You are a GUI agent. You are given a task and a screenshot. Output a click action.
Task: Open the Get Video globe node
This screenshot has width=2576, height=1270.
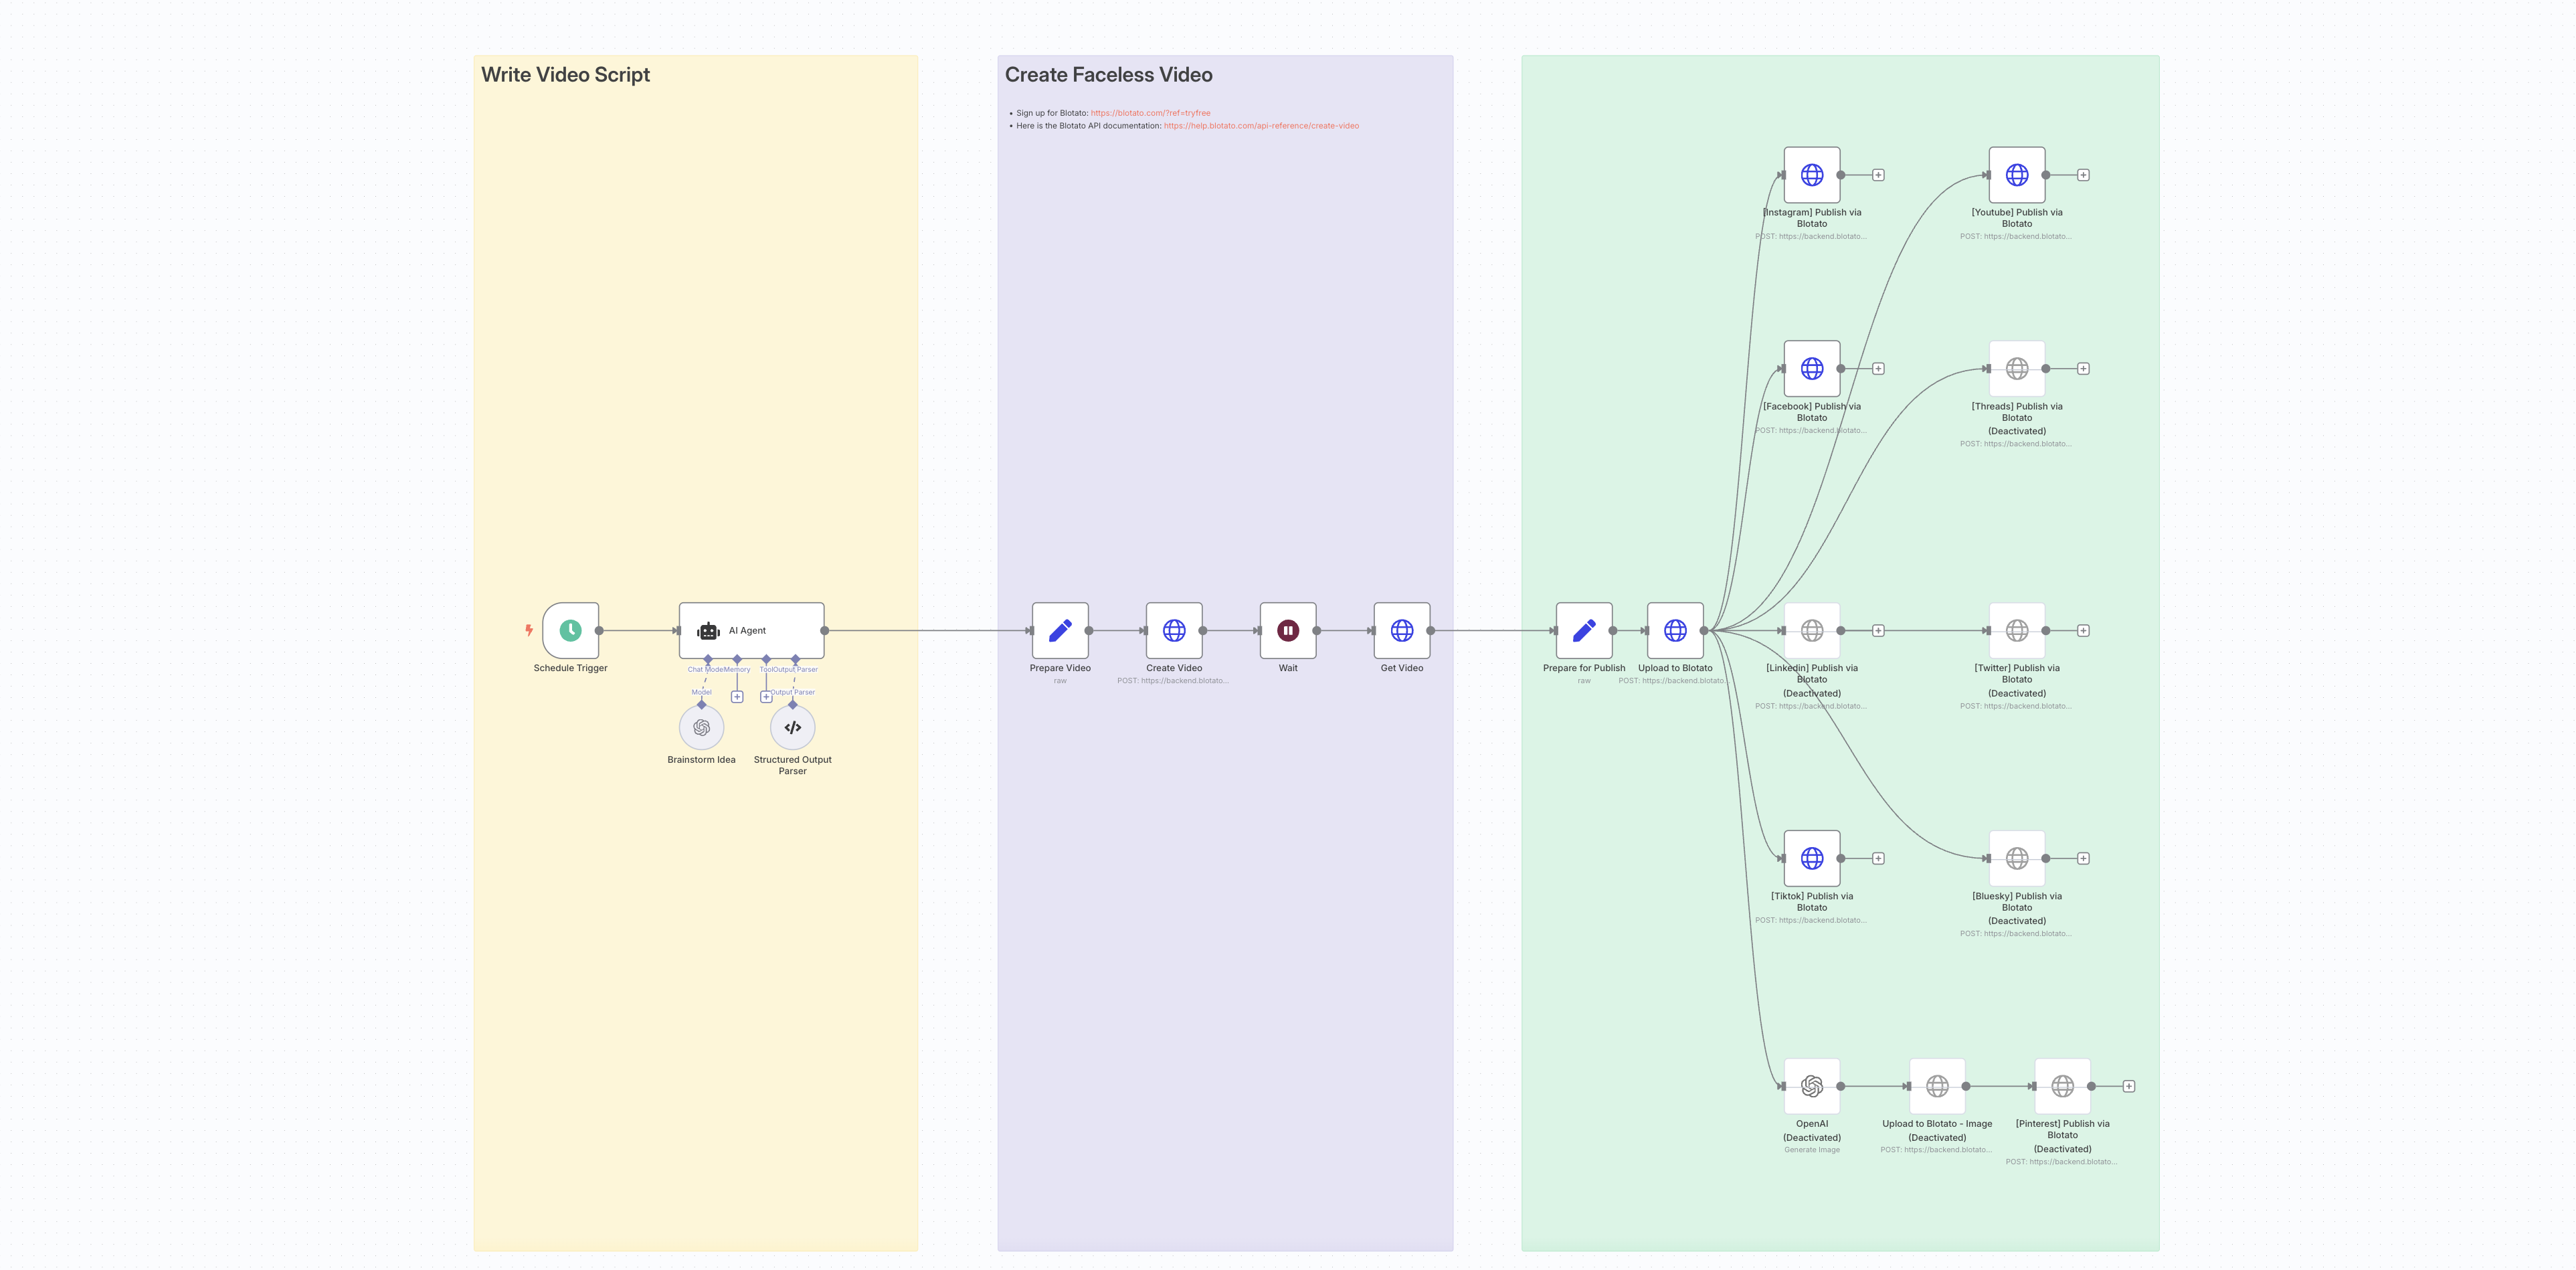pos(1402,630)
